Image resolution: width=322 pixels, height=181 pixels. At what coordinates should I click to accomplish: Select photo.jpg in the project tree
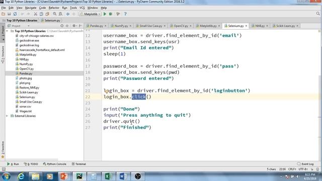26,78
